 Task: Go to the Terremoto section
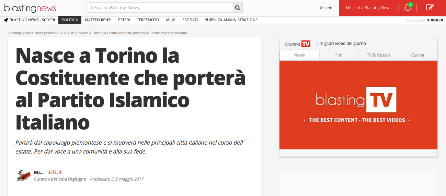point(148,20)
